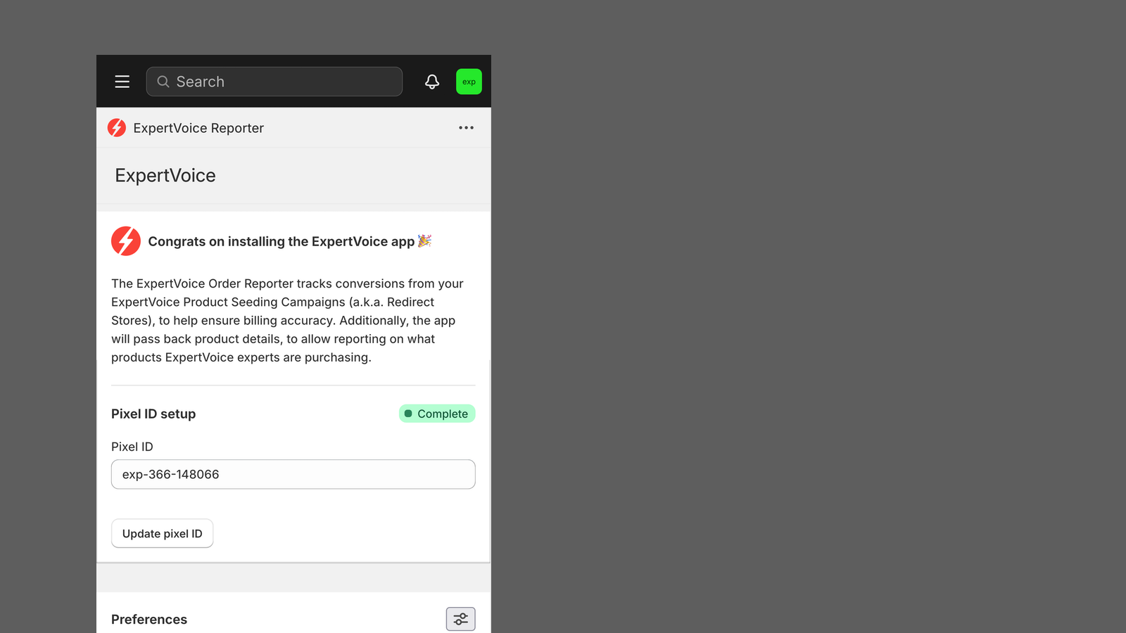This screenshot has width=1126, height=633.
Task: Click the Pixel ID input field
Action: click(293, 474)
